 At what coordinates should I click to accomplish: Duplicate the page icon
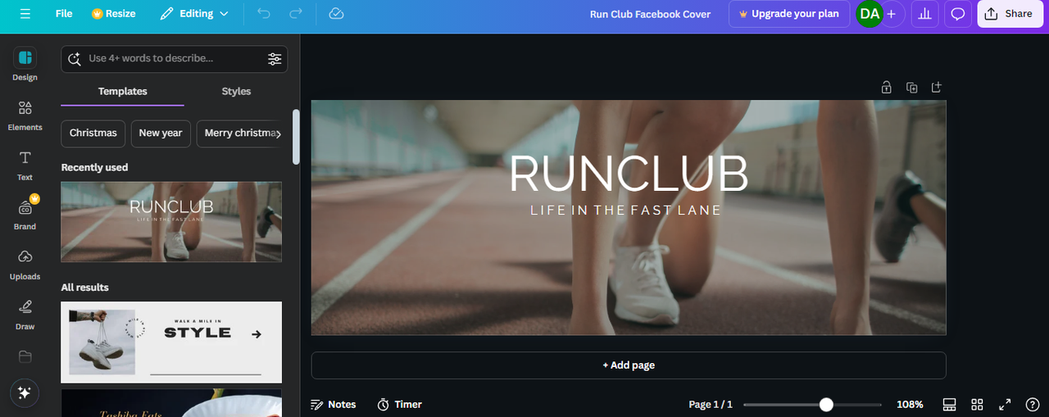click(911, 87)
